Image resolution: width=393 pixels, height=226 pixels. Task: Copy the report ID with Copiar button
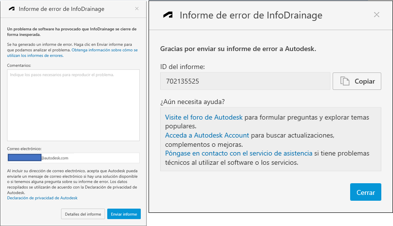click(357, 81)
